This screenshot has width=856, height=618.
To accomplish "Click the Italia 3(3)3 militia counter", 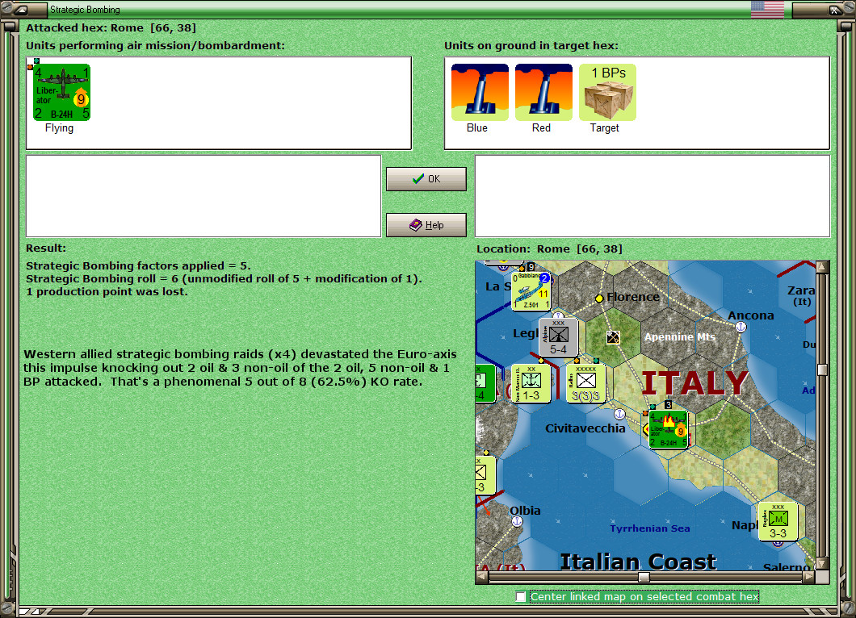I will (585, 382).
